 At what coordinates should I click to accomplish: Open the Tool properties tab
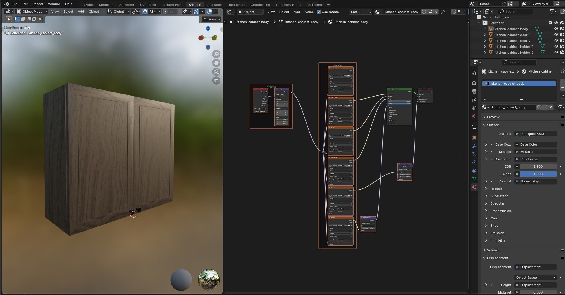pos(474,73)
